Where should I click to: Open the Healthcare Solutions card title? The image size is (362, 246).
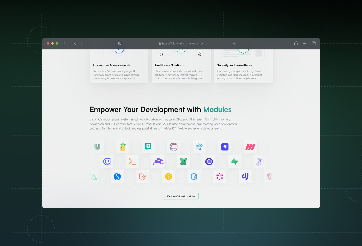tap(169, 65)
